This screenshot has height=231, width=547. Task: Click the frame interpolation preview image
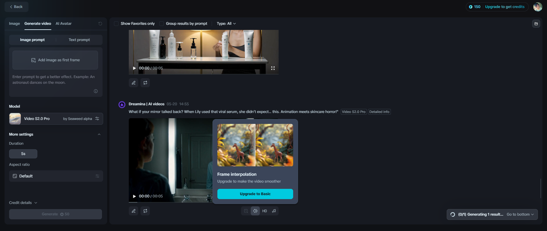point(255,145)
